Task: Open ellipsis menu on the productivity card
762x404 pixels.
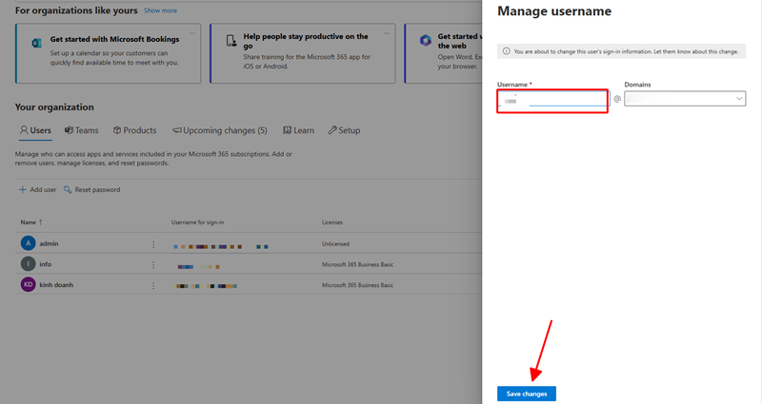Action: click(388, 32)
